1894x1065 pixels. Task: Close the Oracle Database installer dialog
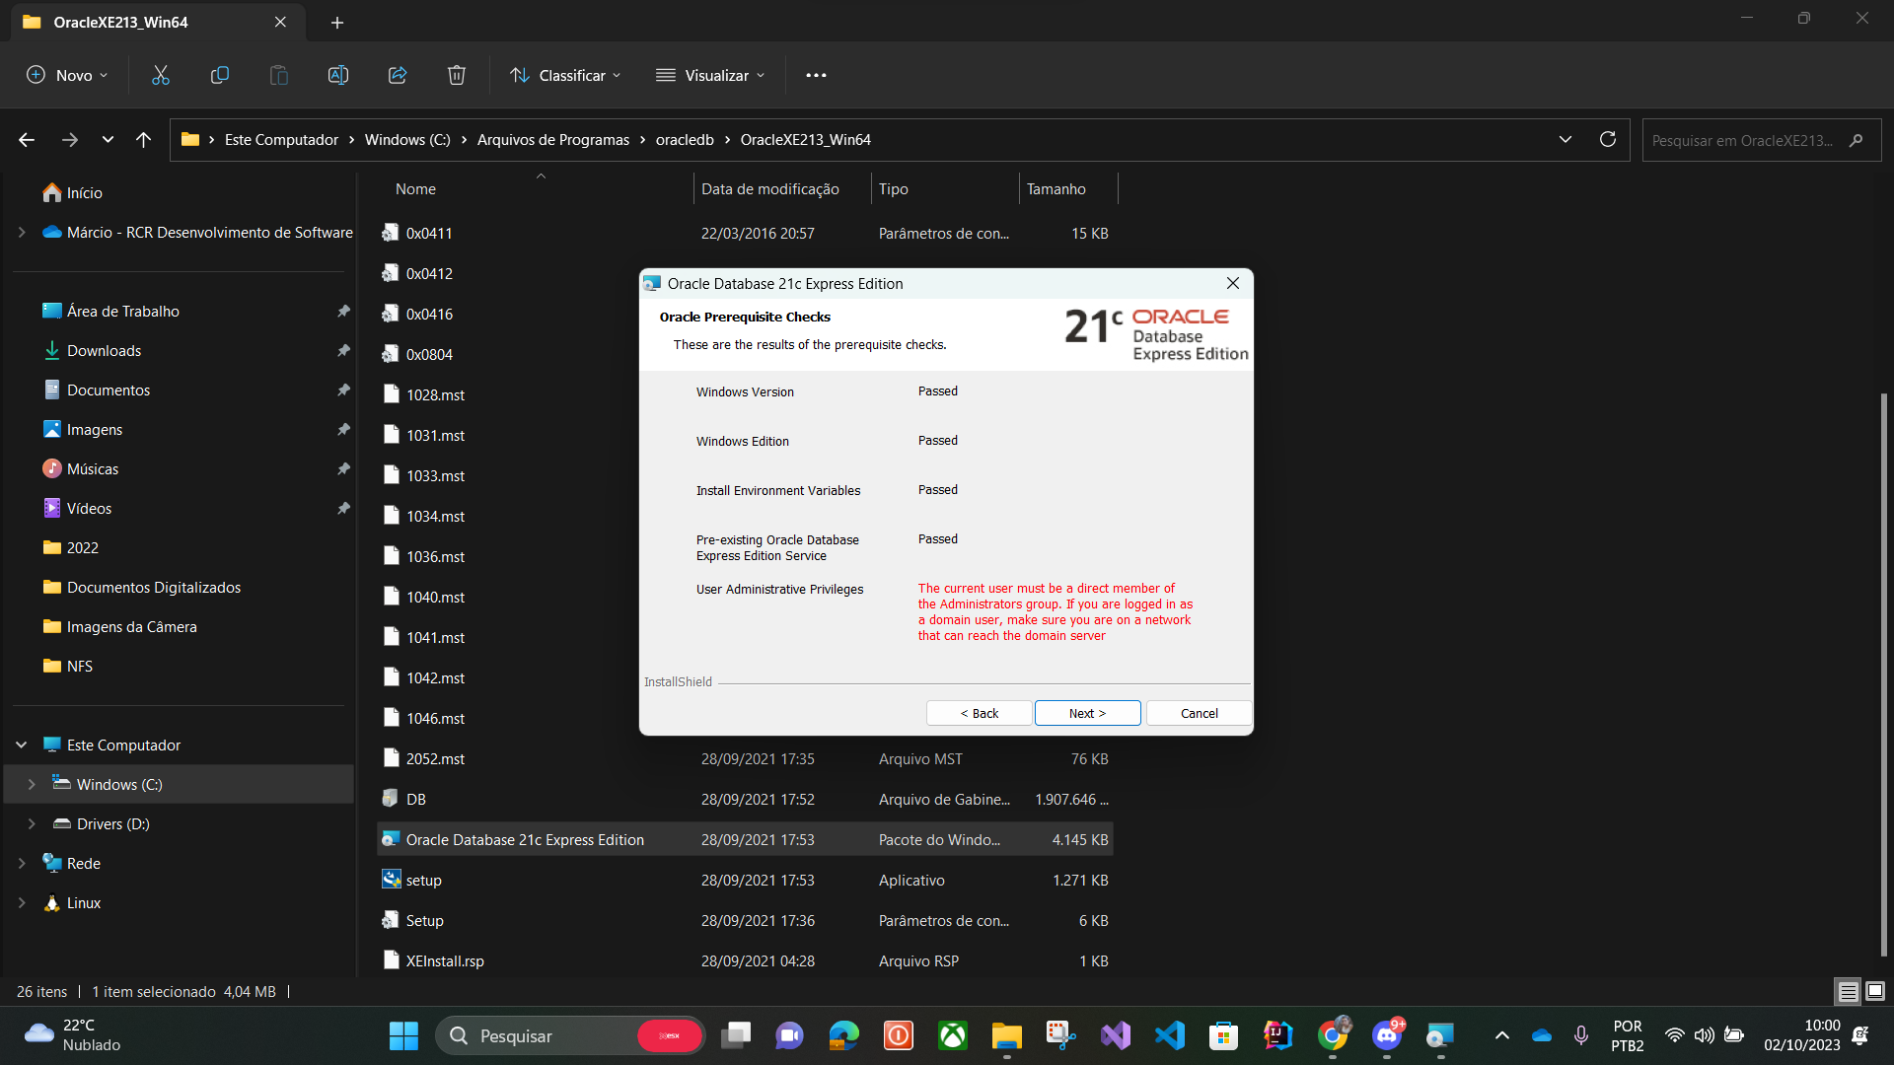point(1233,283)
